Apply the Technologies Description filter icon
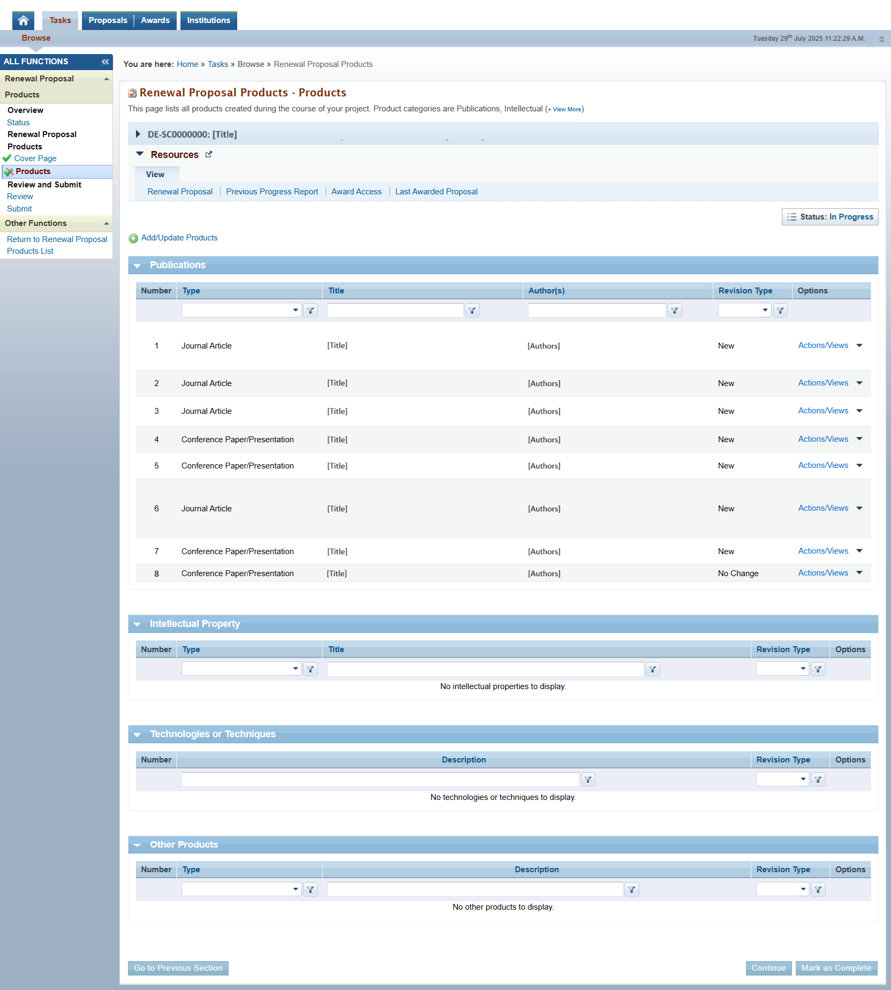 tap(588, 779)
